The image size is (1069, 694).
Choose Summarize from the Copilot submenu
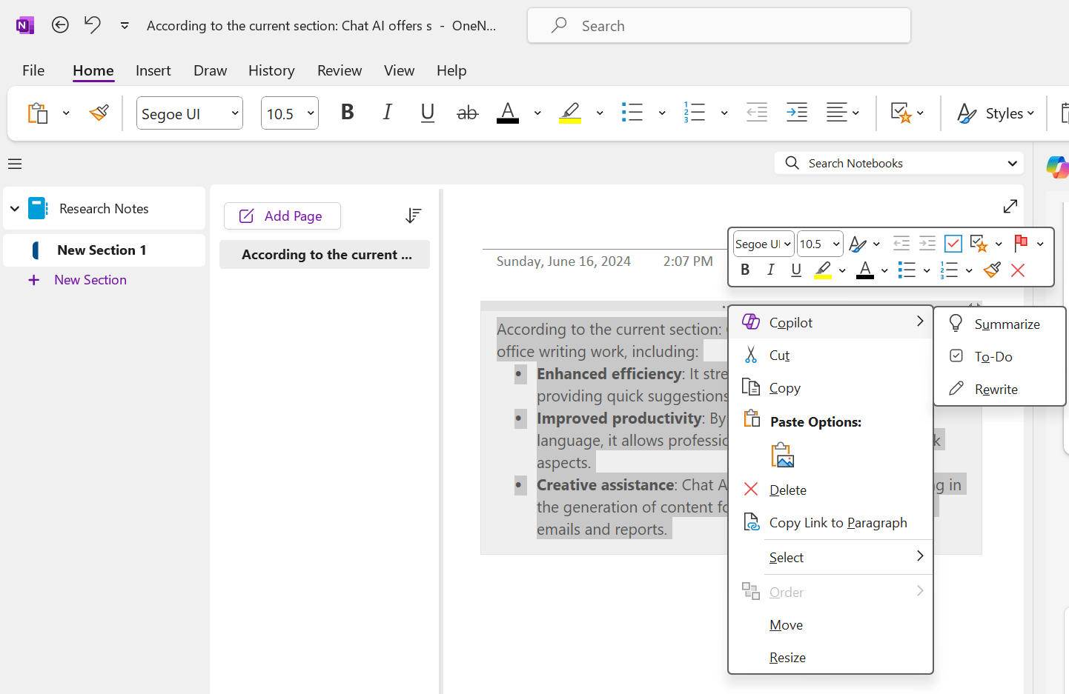[1007, 324]
